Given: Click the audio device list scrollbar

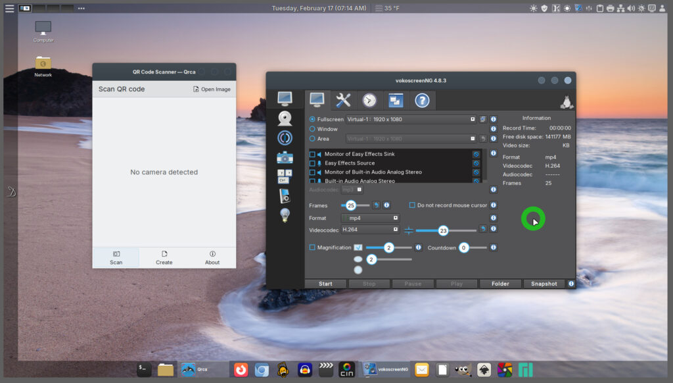Looking at the screenshot, I should (x=484, y=165).
